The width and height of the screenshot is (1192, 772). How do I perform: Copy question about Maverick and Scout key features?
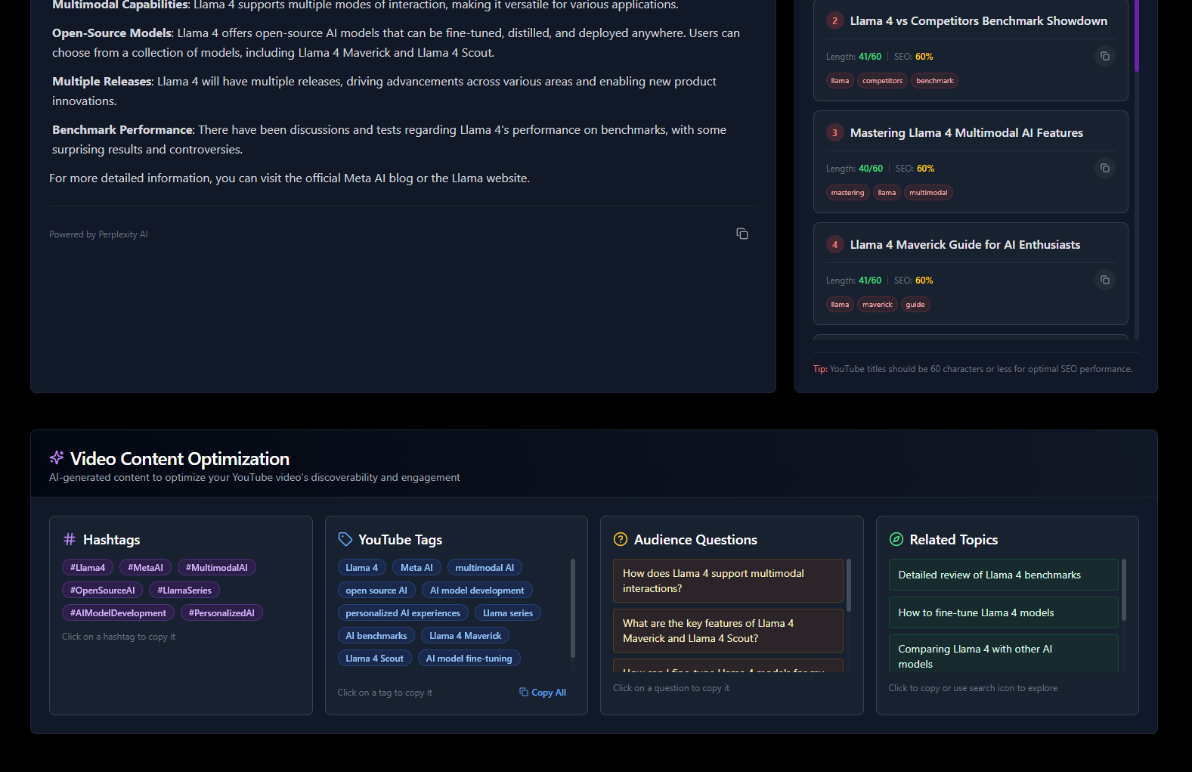point(728,631)
